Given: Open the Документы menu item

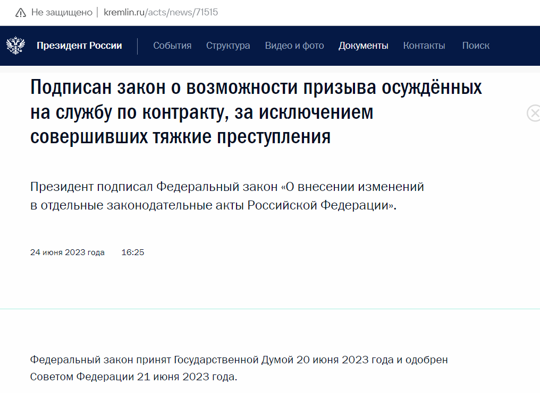Looking at the screenshot, I should coord(363,46).
